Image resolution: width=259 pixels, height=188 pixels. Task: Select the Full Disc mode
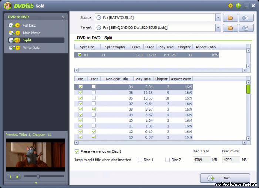click(29, 25)
